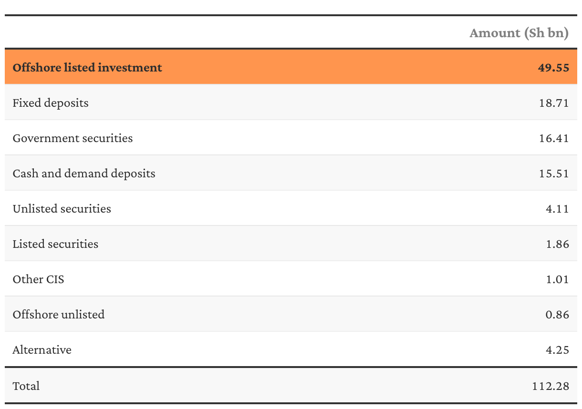Image resolution: width=582 pixels, height=409 pixels.
Task: Click the 18.71 amount value
Action: point(554,103)
